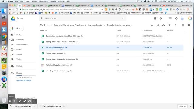
Task: Click Show All downloads button
Action: pos(182,106)
